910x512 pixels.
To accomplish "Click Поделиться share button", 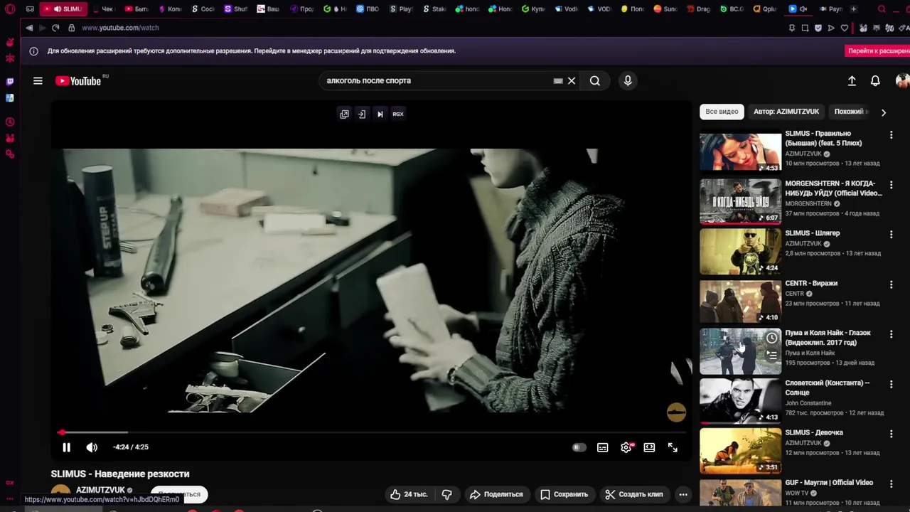I will pos(496,494).
